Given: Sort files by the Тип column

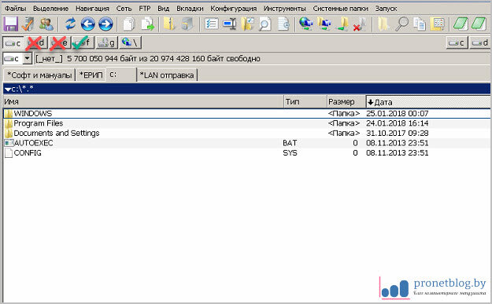Looking at the screenshot, I should 305,102.
